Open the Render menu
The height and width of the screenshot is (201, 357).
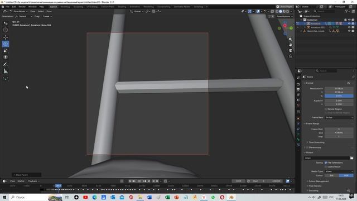pyautogui.click(x=22, y=7)
